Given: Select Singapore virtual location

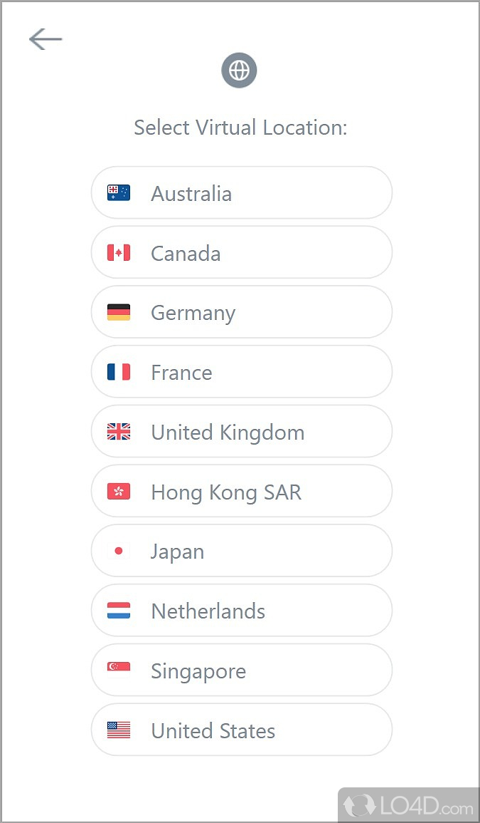Looking at the screenshot, I should point(242,671).
